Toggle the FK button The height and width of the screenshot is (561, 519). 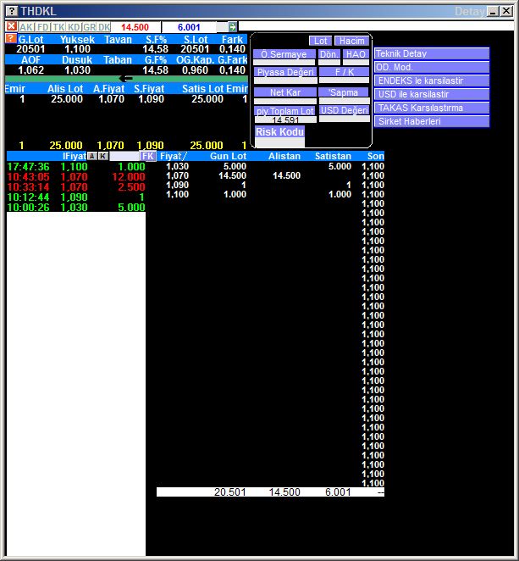point(148,157)
